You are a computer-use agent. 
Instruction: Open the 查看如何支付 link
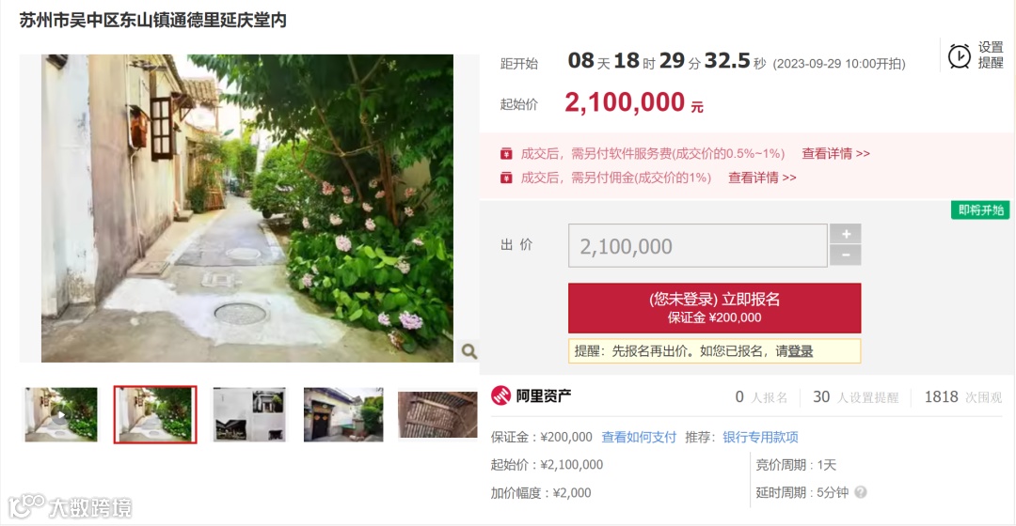tap(638, 438)
